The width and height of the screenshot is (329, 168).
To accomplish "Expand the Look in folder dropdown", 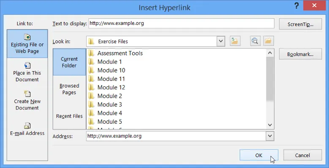I will pyautogui.click(x=221, y=41).
